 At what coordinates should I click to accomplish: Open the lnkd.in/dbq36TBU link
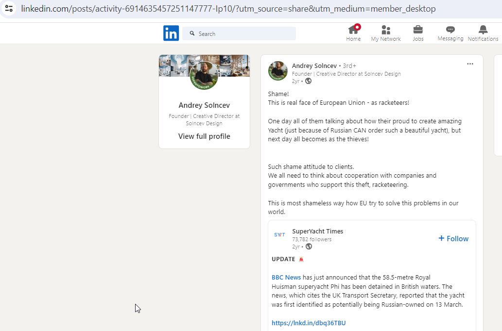point(309,323)
